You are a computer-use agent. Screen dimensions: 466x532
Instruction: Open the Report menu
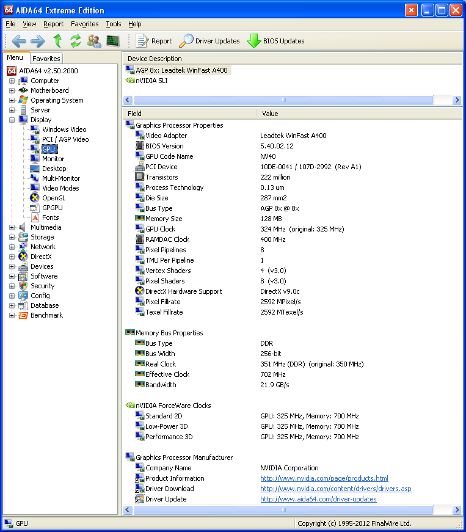[53, 24]
